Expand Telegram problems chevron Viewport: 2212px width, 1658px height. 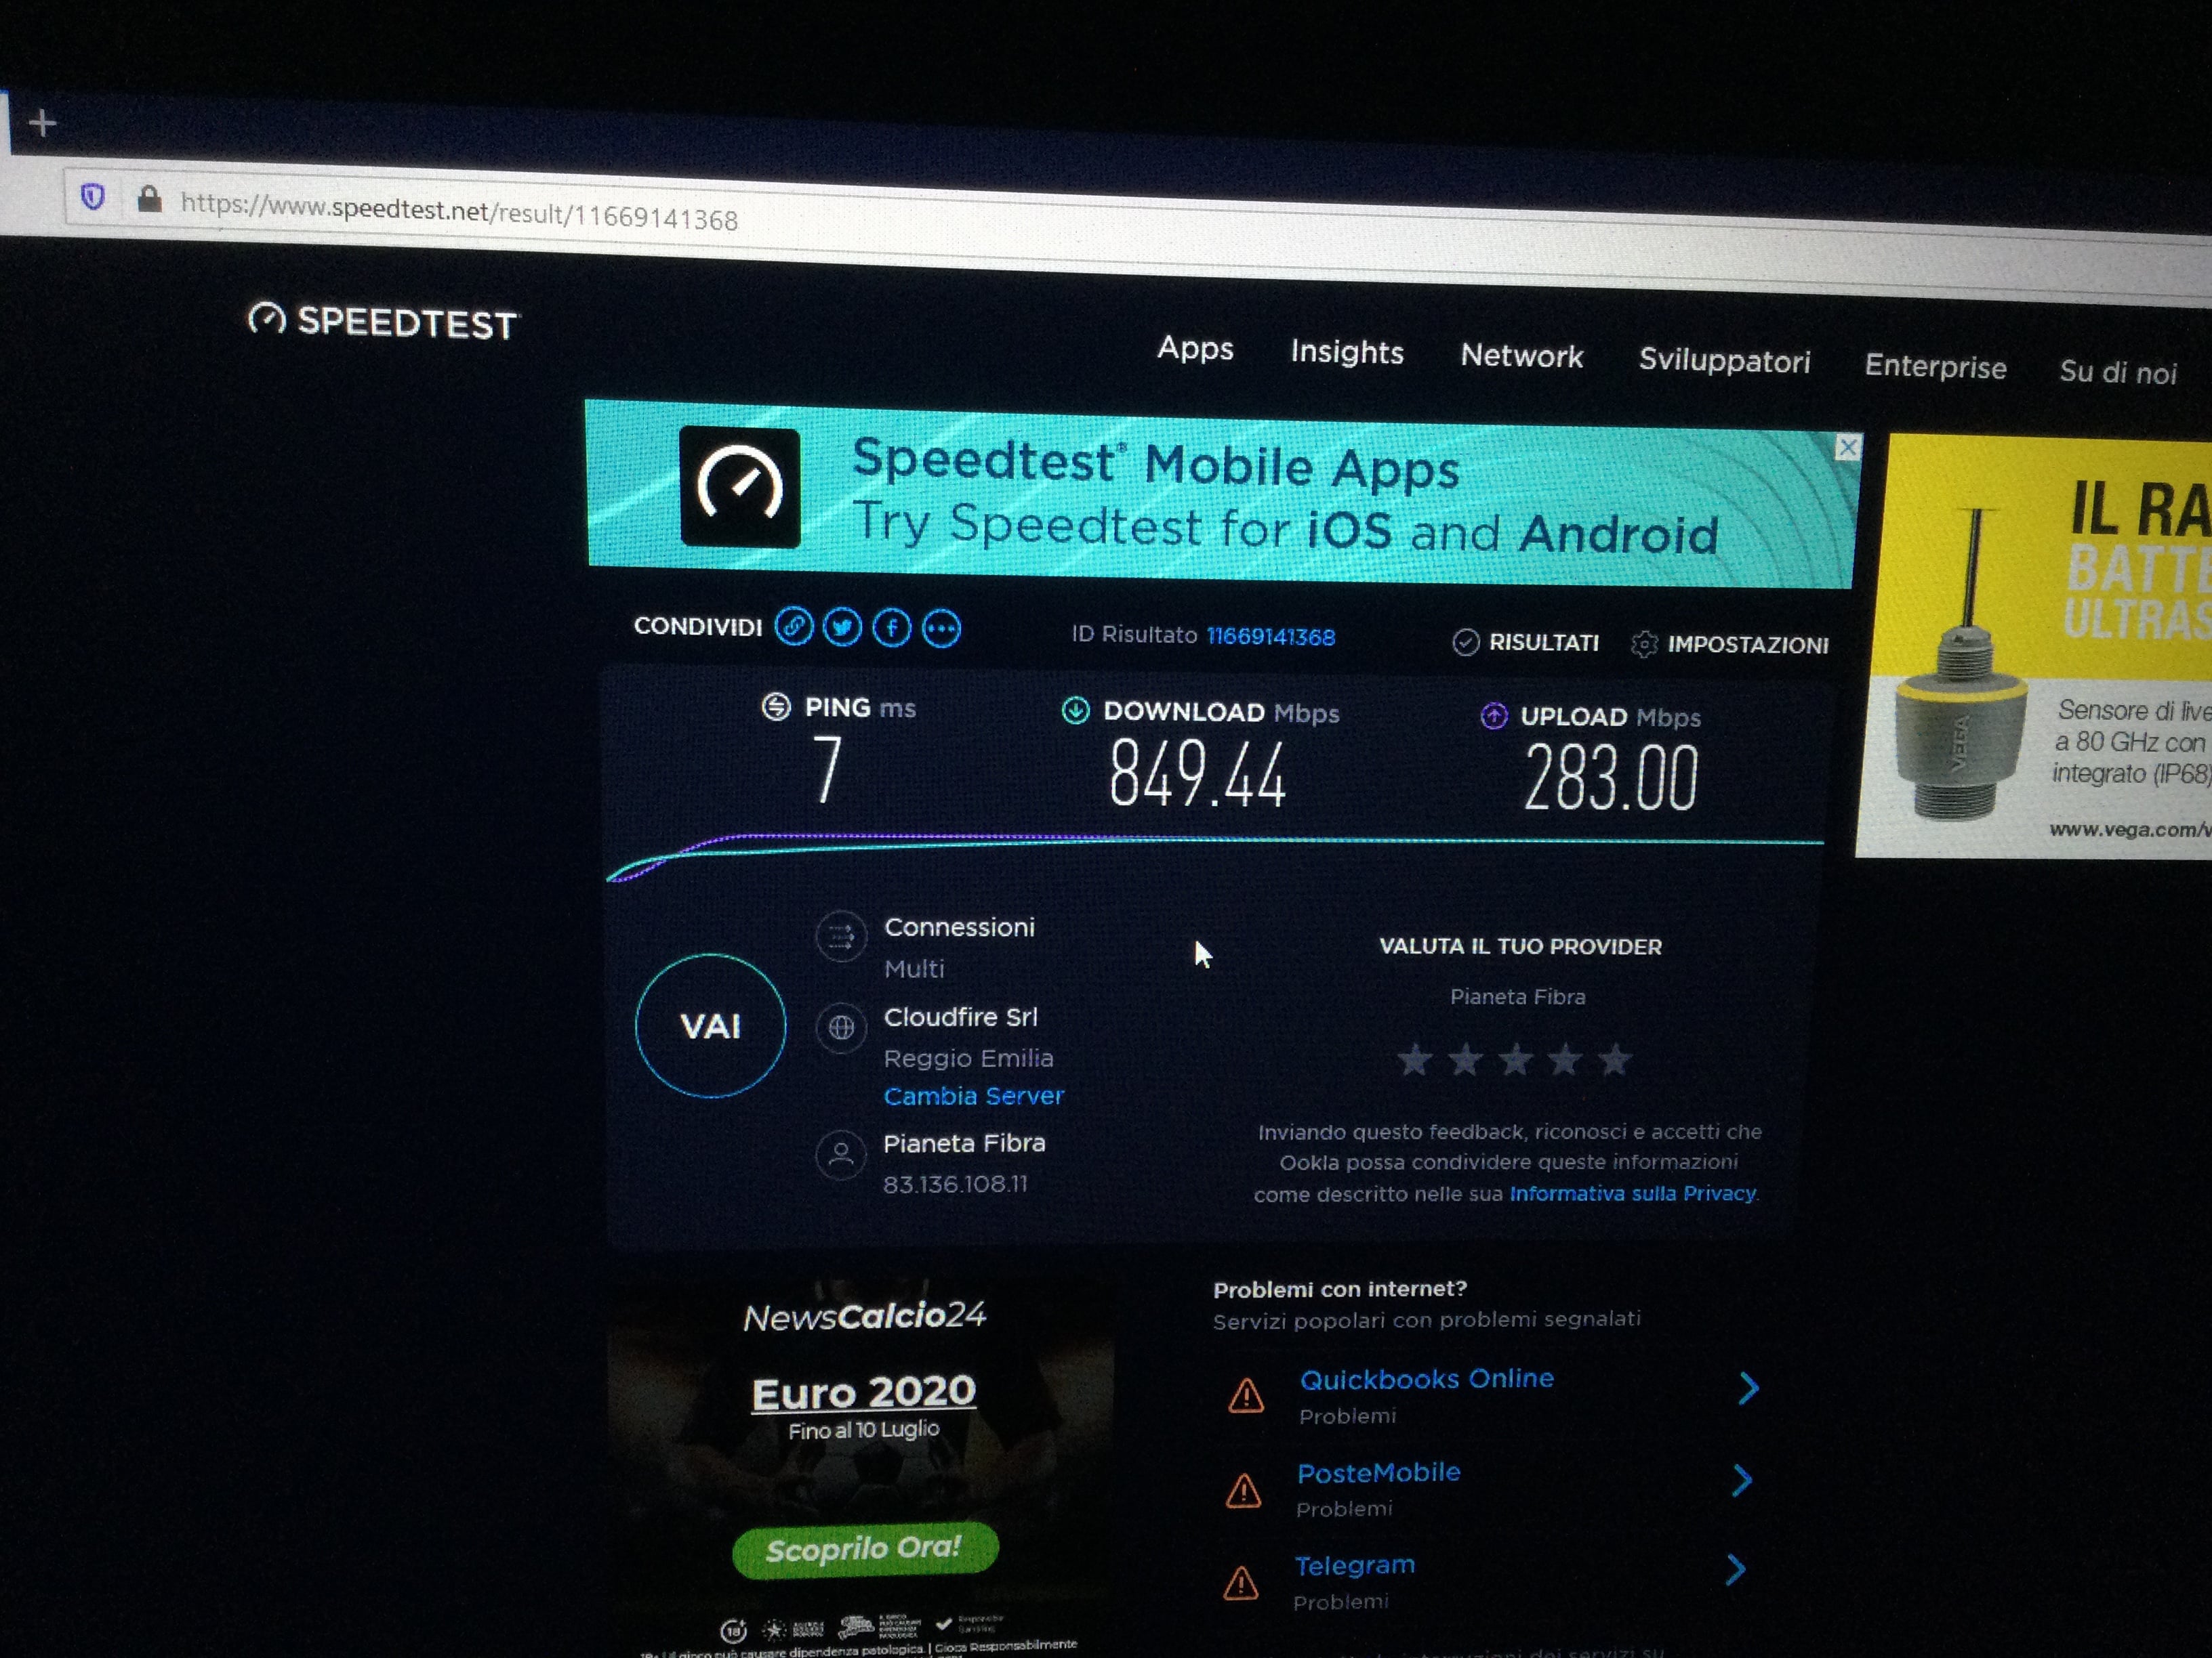pos(1736,1569)
